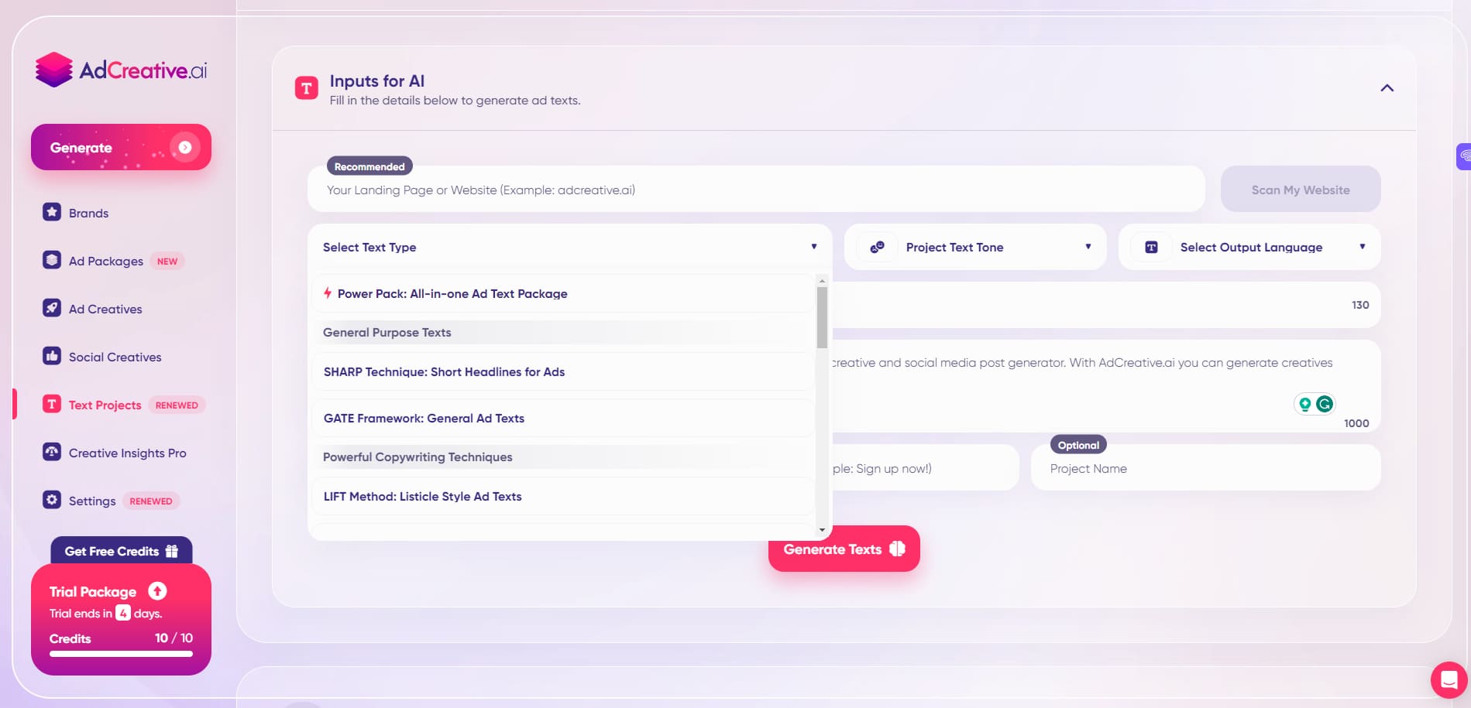This screenshot has width=1471, height=708.
Task: Choose SHARP Technique: Short Headlines for Ads
Action: pos(444,371)
